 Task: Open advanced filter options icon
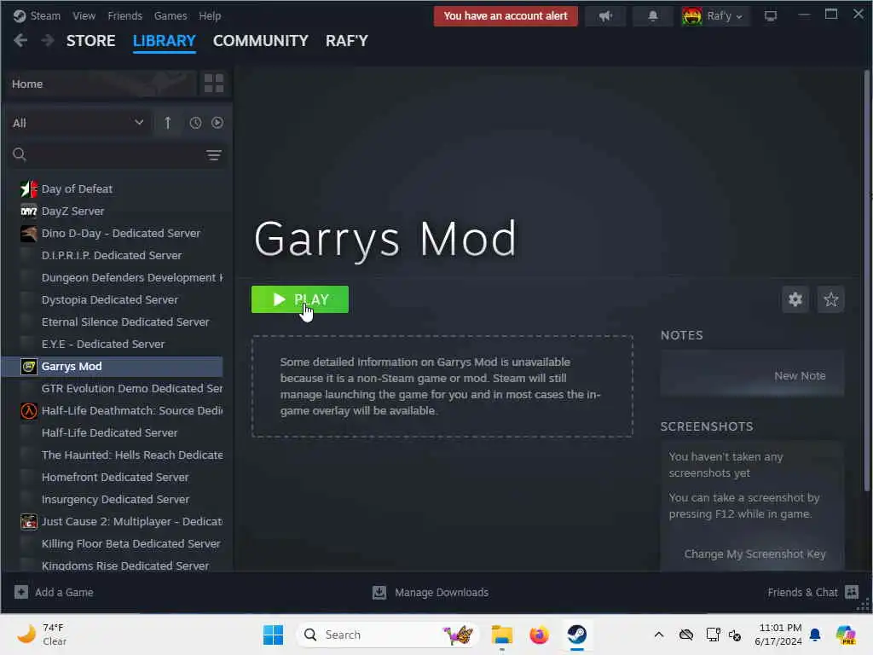[x=214, y=155]
